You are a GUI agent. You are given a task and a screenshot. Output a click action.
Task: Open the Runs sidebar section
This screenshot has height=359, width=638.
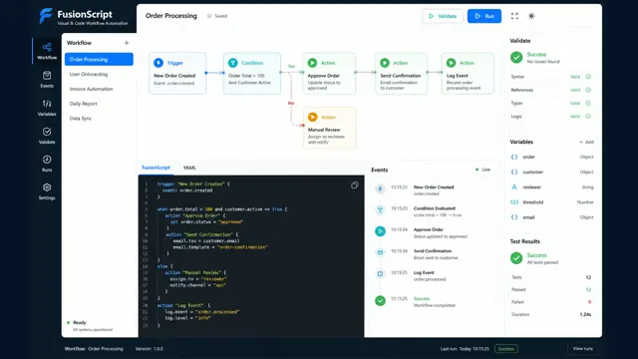tap(47, 164)
